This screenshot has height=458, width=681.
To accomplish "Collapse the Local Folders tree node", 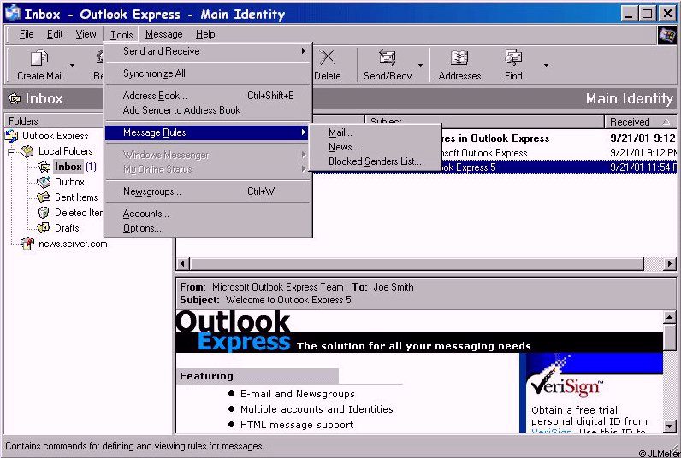I will [x=12, y=152].
